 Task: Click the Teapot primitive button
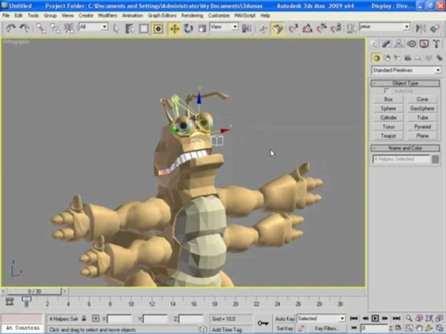point(388,136)
